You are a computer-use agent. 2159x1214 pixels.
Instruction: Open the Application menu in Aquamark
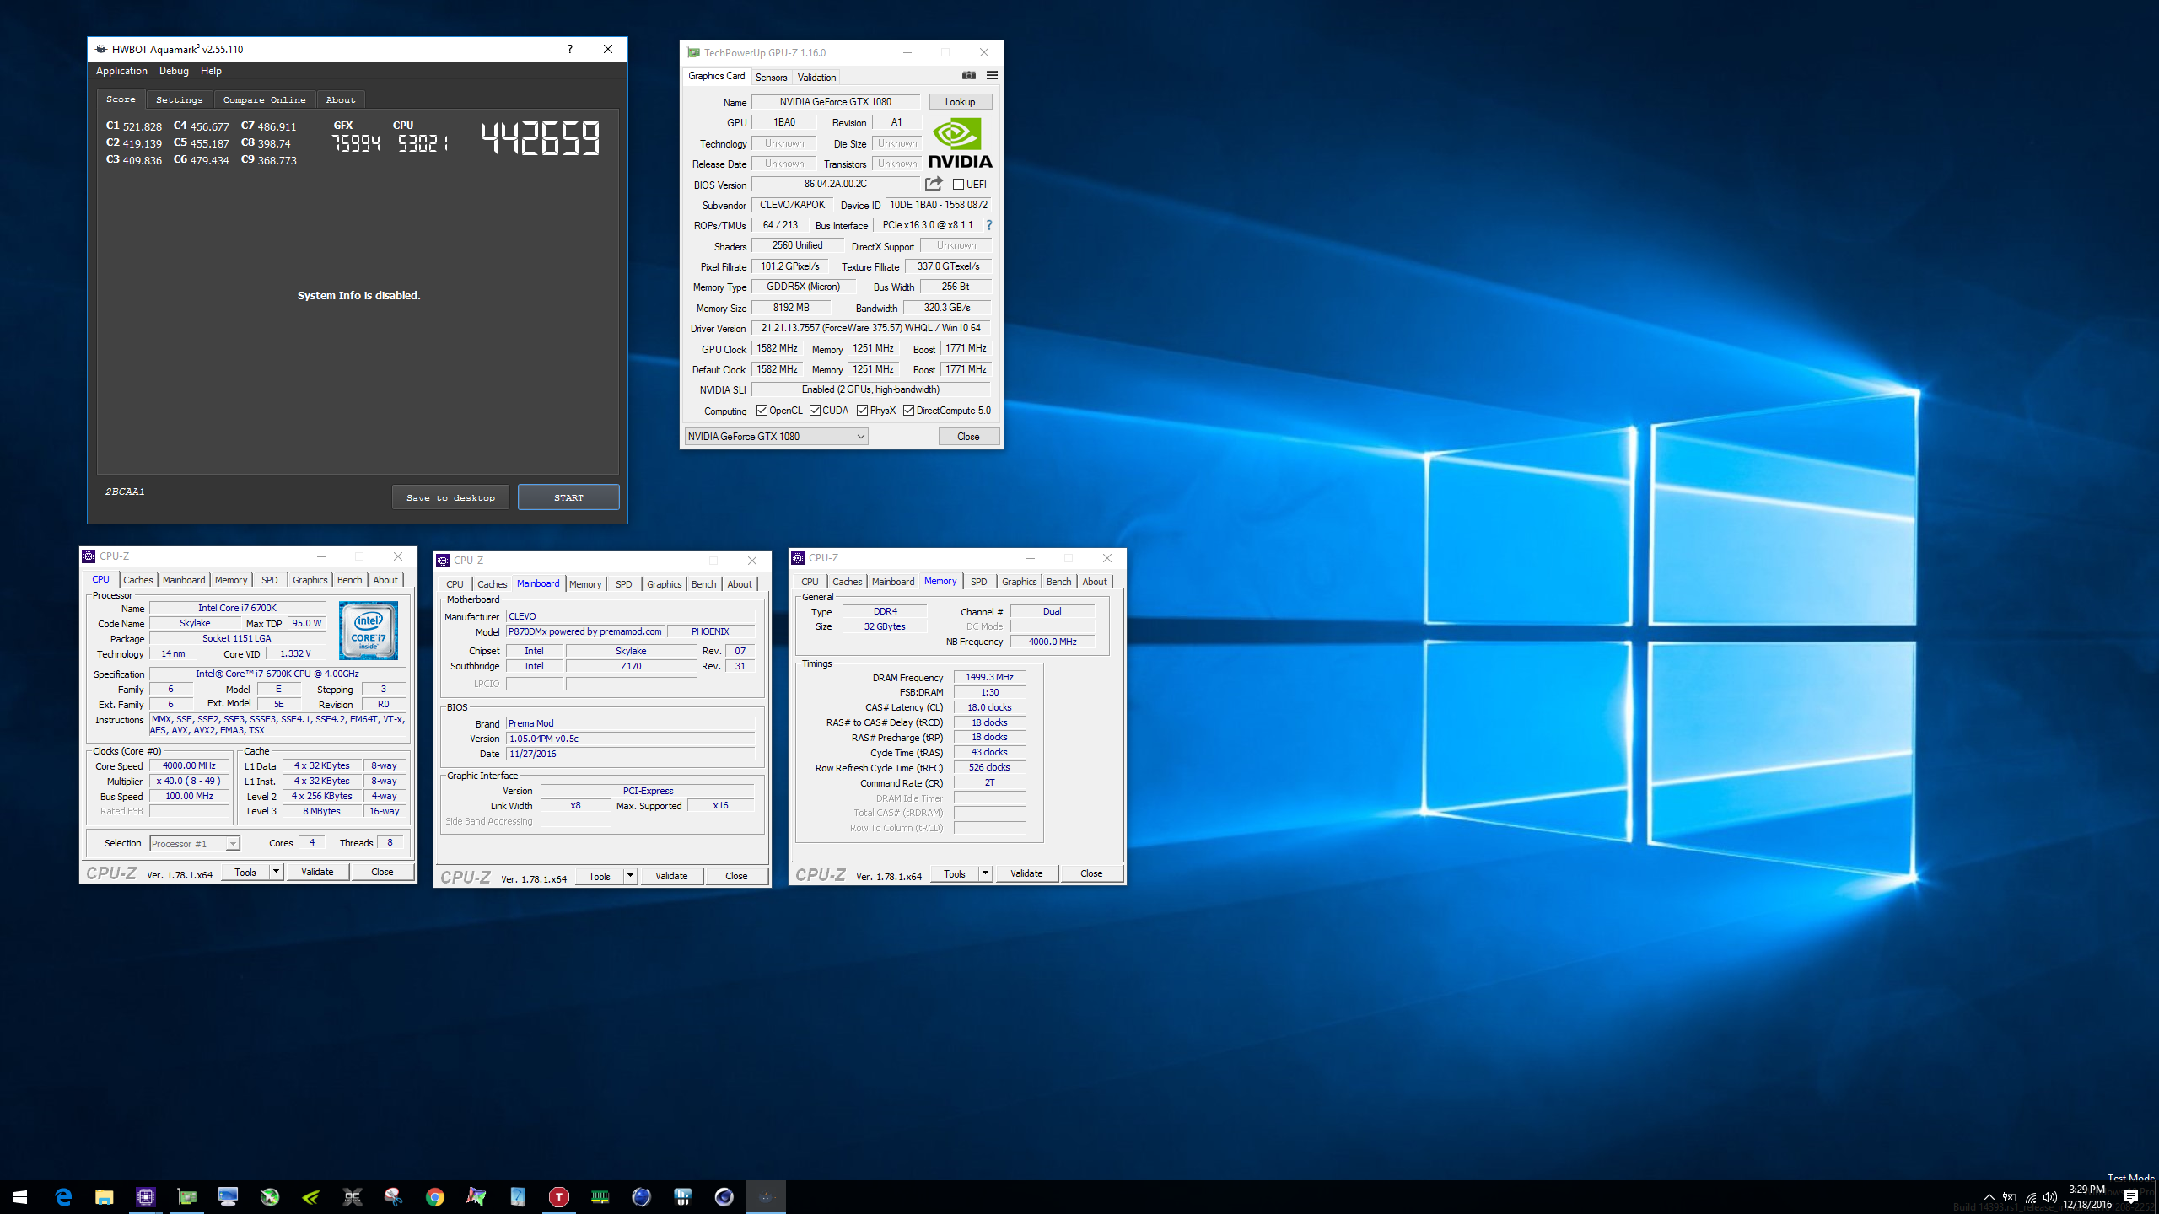121,71
